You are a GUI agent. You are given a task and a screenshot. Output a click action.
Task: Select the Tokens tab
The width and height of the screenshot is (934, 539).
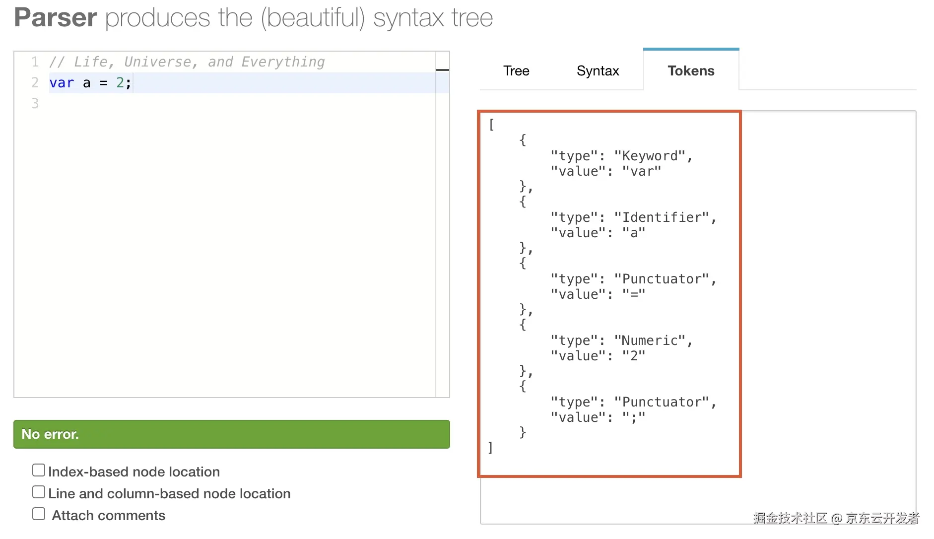point(691,71)
